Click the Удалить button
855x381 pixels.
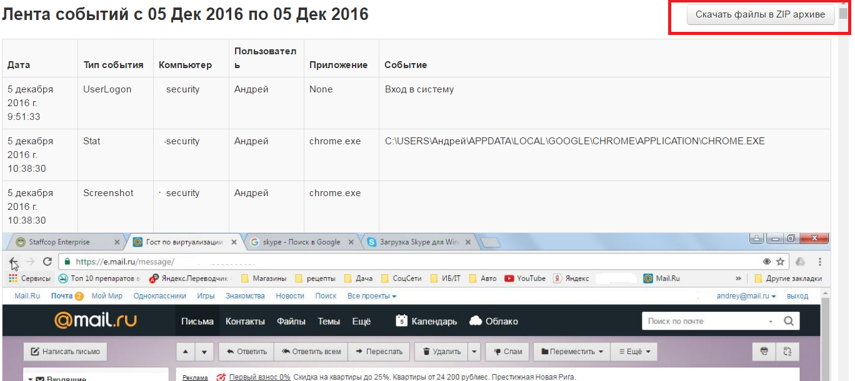click(x=441, y=352)
